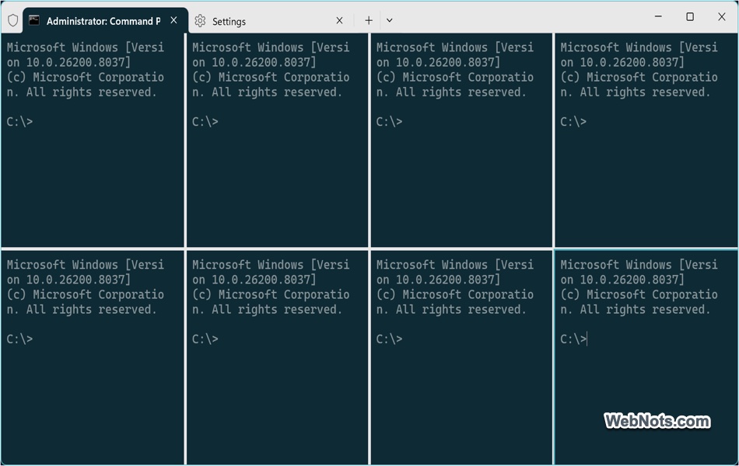The height and width of the screenshot is (466, 739).
Task: Open a new tab with plus button
Action: [x=369, y=20]
